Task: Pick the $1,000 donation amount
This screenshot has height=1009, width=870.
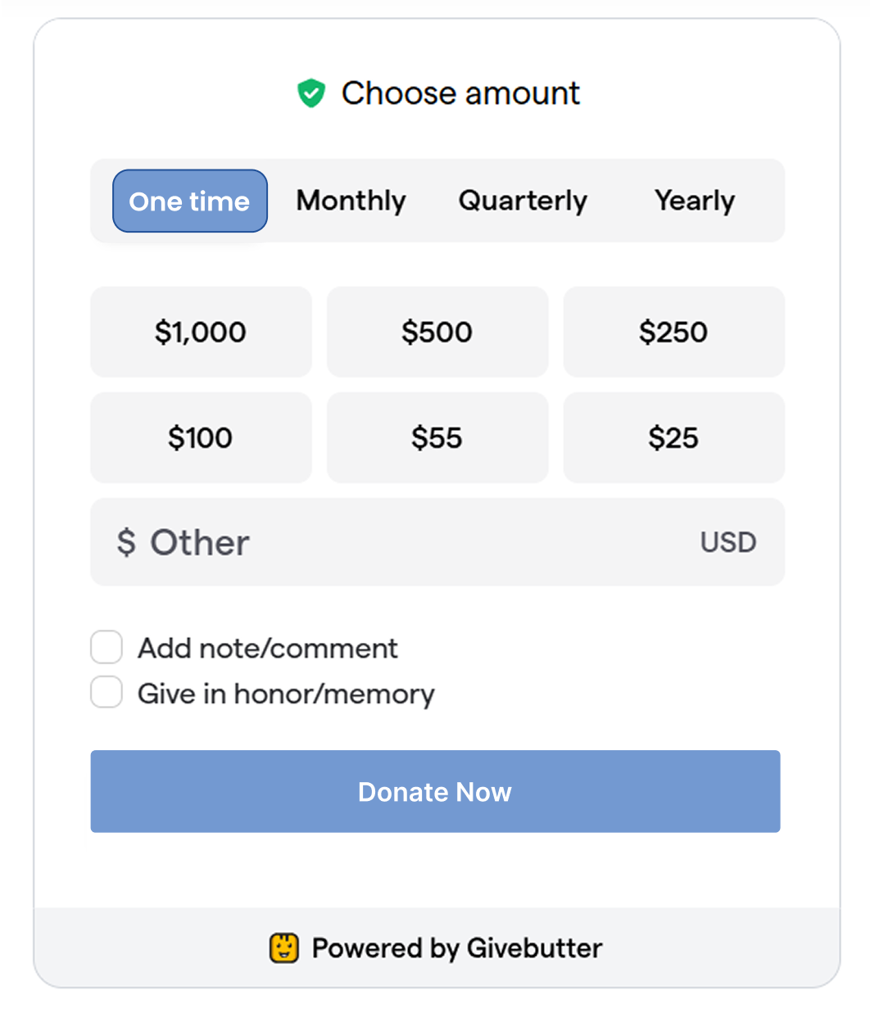Action: [201, 332]
